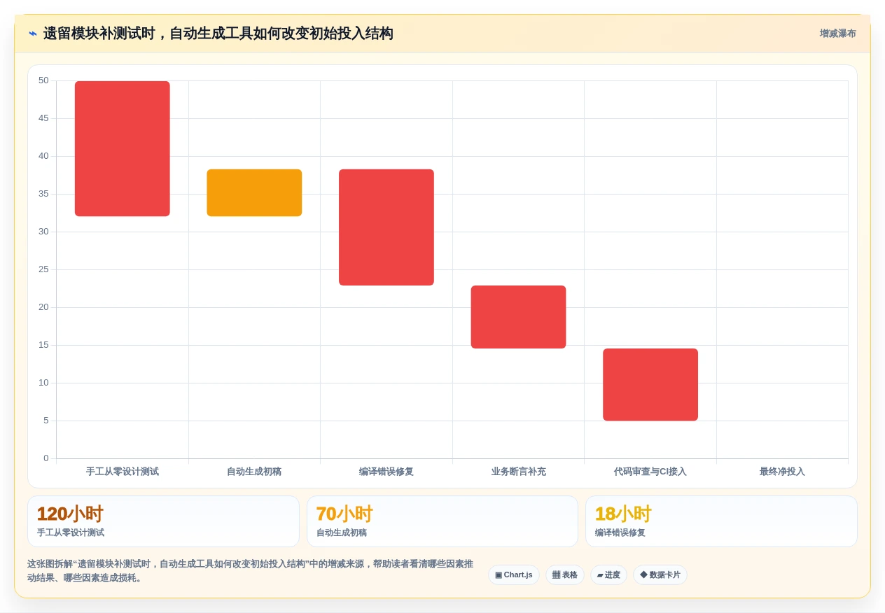Click y-axis value 25

coord(43,269)
